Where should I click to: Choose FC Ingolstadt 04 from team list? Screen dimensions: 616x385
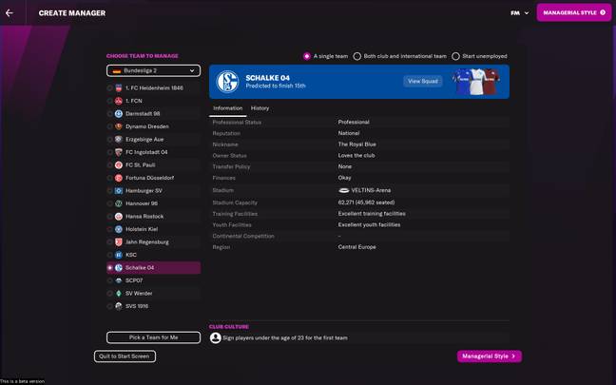tap(153, 152)
